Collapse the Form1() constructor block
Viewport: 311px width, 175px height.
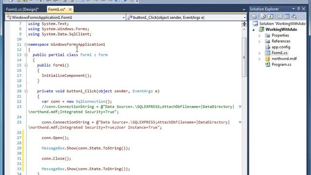[x=26, y=65]
